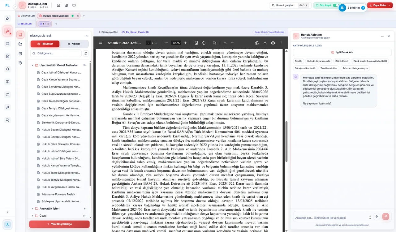The image size is (396, 232).
Task: Download the PDF file
Action: pos(265,43)
